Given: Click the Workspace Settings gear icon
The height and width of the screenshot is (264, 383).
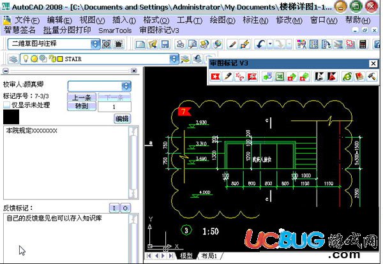Looking at the screenshot, I should coord(107,44).
